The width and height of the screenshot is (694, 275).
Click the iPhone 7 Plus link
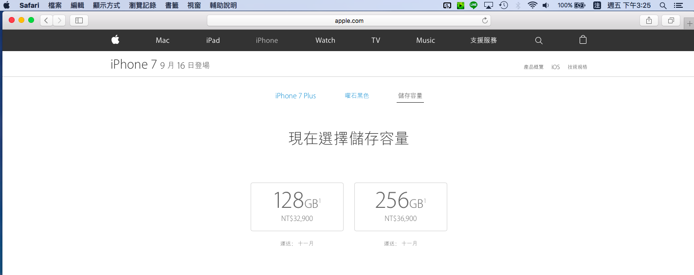pyautogui.click(x=295, y=96)
